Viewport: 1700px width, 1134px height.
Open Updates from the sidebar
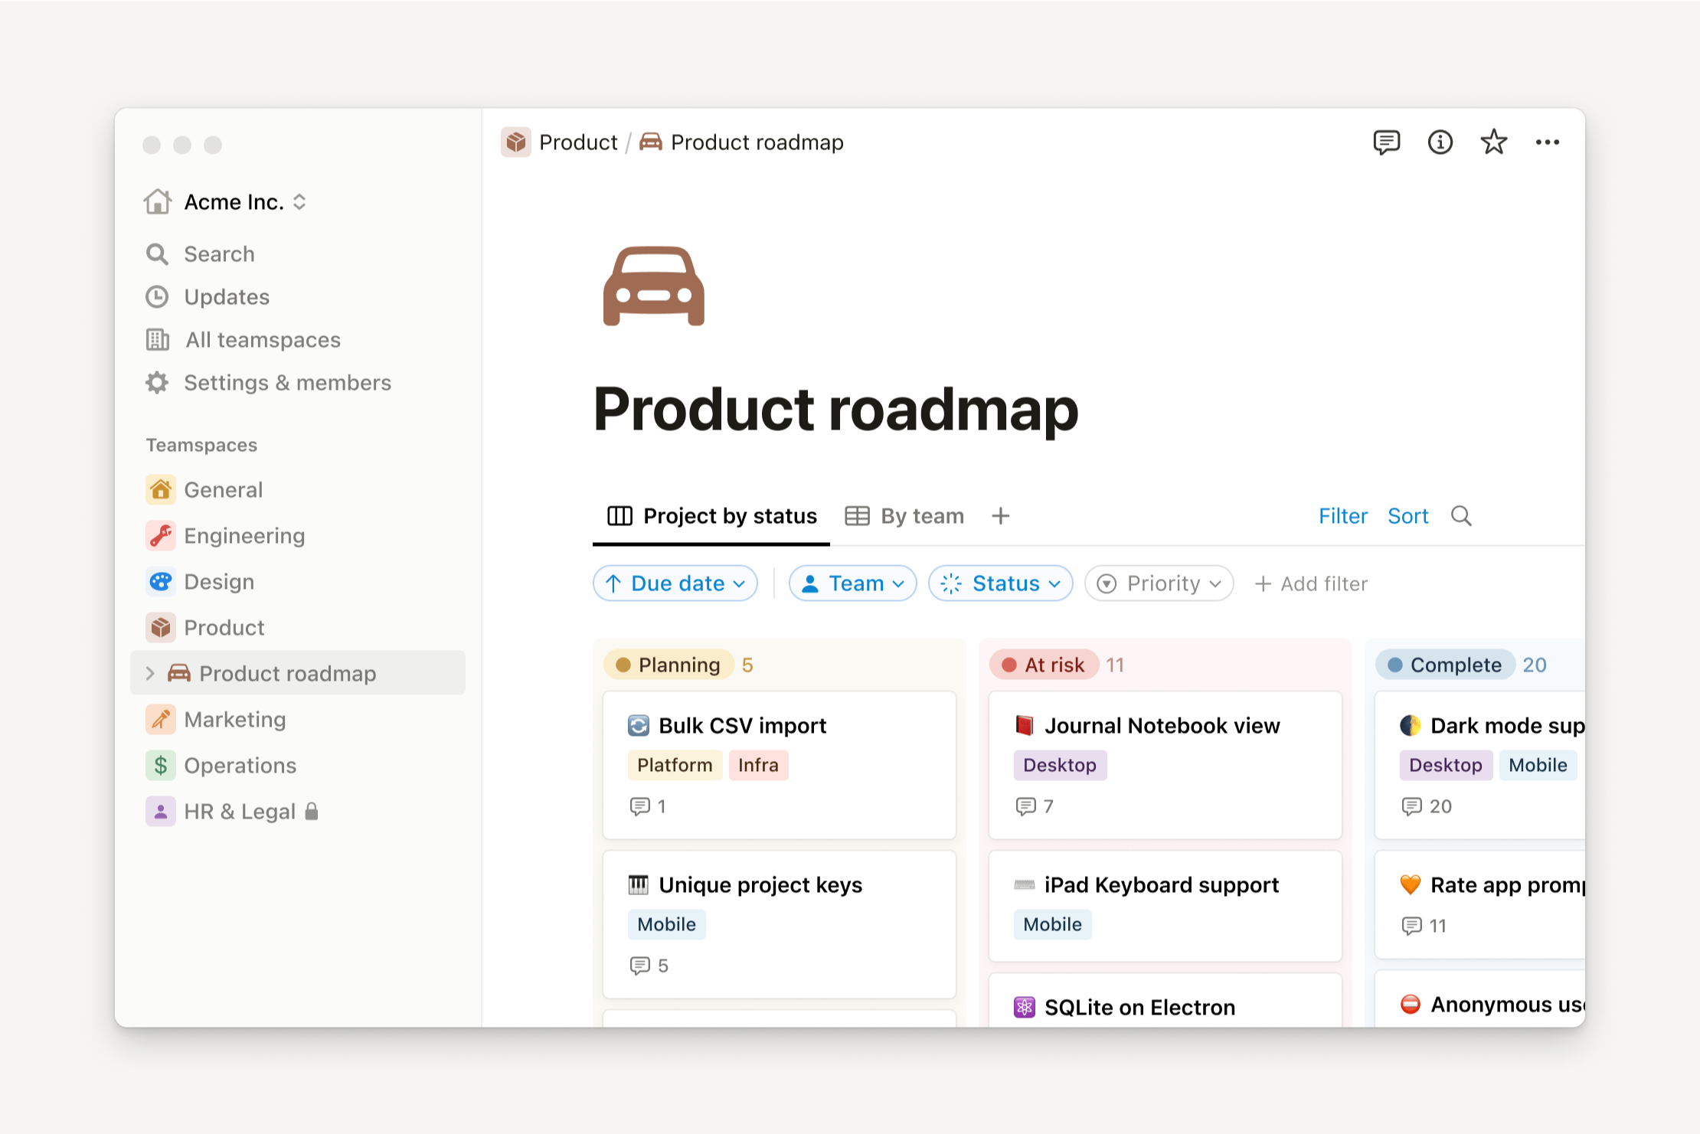click(x=227, y=297)
